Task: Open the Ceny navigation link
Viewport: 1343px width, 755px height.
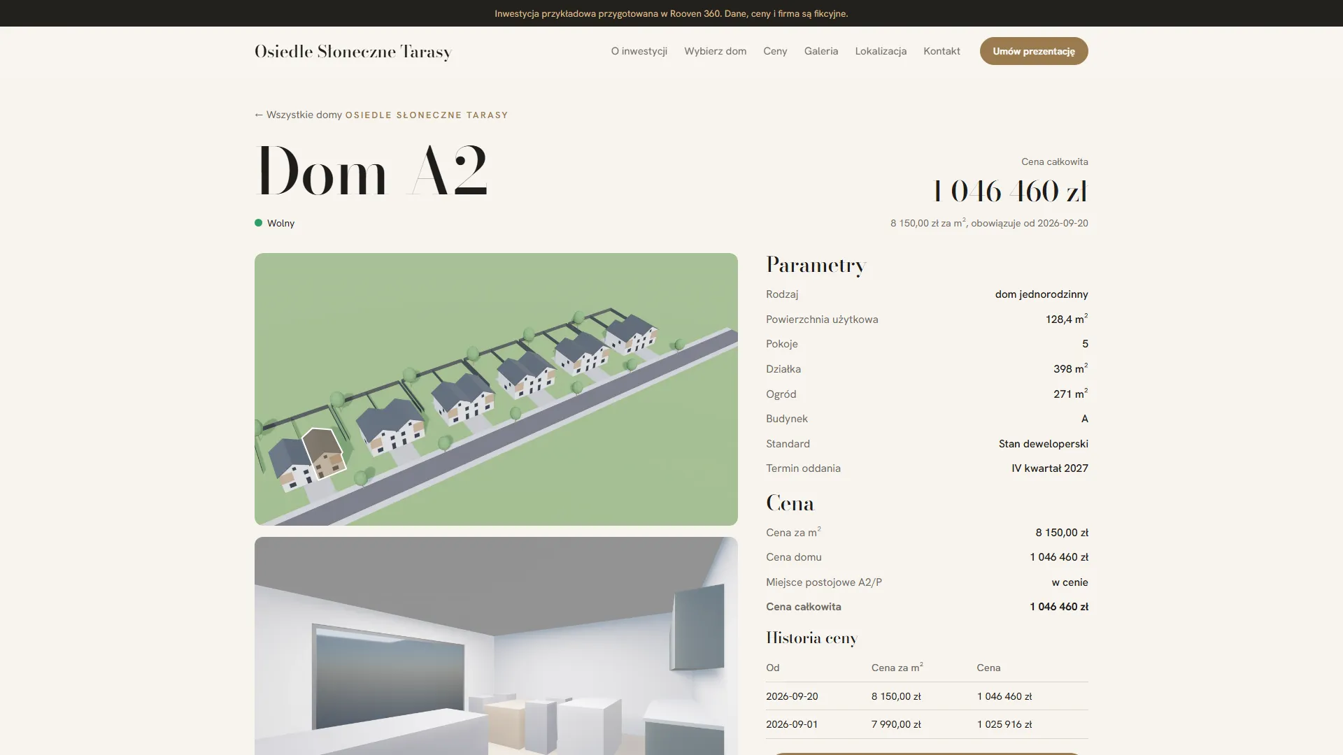Action: point(775,51)
